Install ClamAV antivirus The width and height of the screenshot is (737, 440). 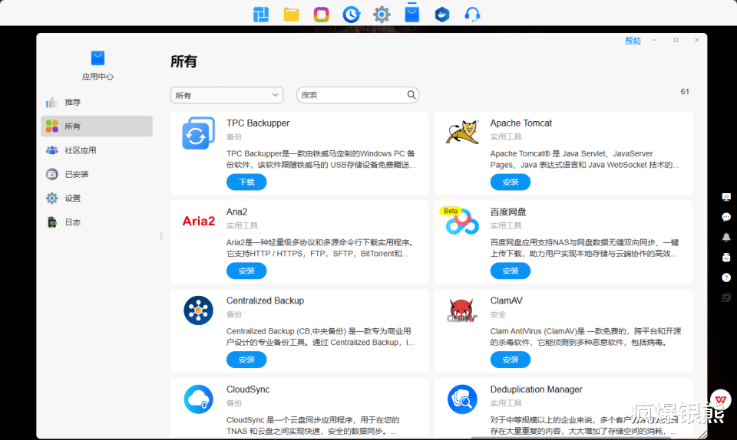510,360
